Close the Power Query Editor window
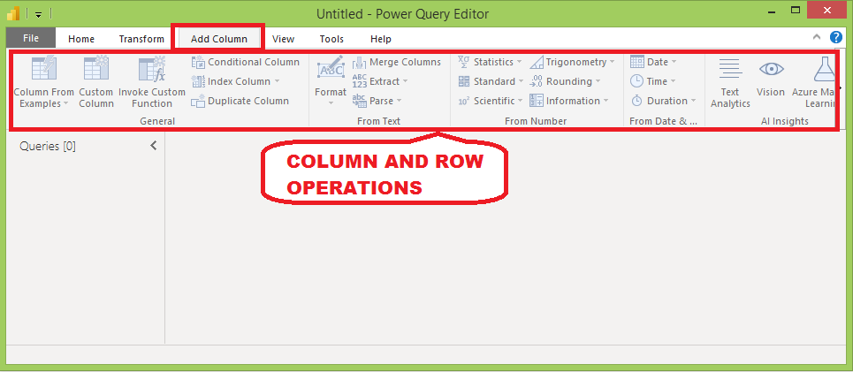Viewport: 853px width, 372px height. [x=827, y=11]
